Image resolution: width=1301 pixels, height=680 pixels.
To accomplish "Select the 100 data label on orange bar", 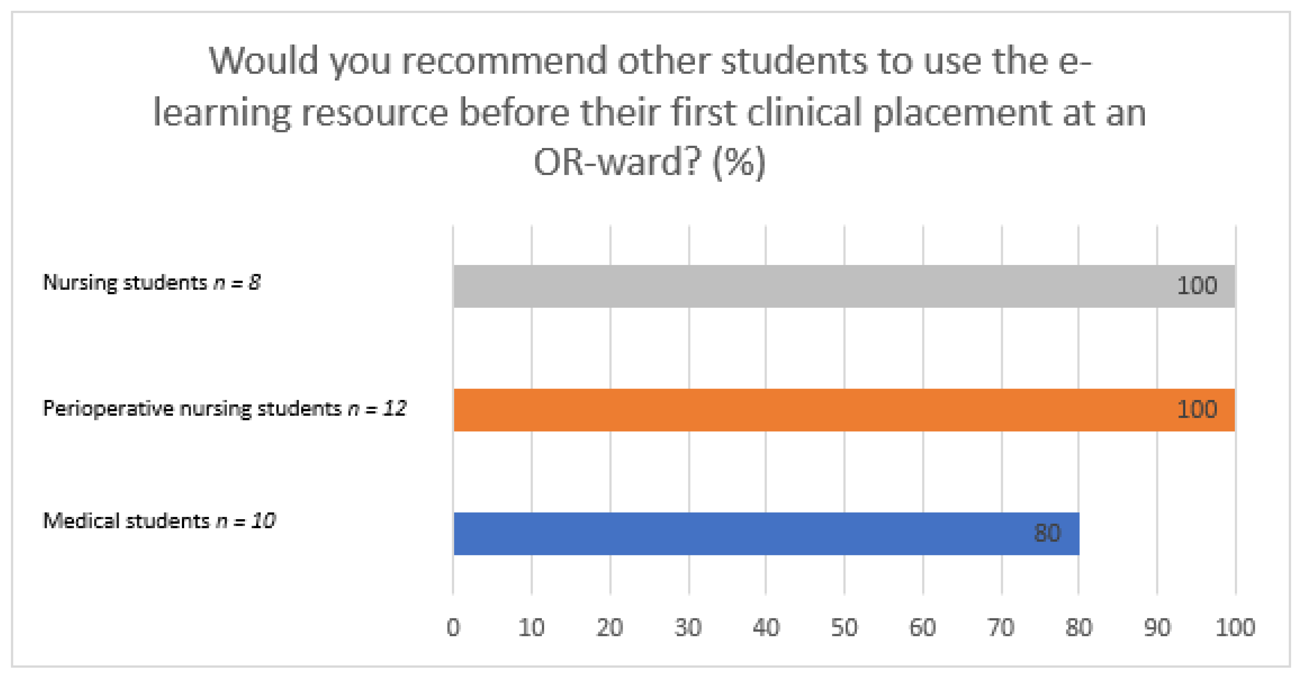I will click(1196, 410).
